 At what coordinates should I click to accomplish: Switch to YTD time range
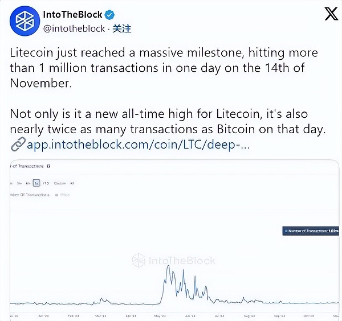click(x=45, y=183)
